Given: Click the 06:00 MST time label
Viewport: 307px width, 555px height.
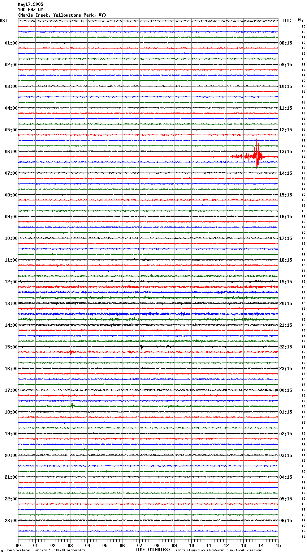Looking at the screenshot, I should pyautogui.click(x=11, y=152).
